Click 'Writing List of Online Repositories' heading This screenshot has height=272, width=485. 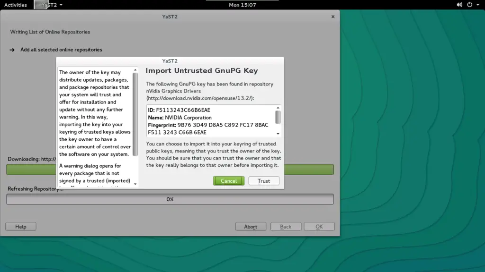[50, 32]
